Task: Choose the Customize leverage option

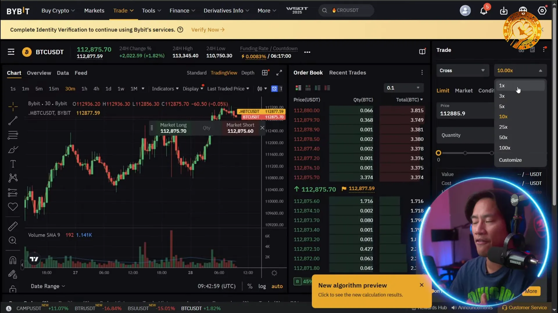Action: [x=510, y=160]
